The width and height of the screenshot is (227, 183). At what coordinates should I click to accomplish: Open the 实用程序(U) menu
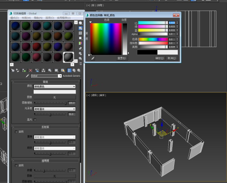tap(63, 18)
